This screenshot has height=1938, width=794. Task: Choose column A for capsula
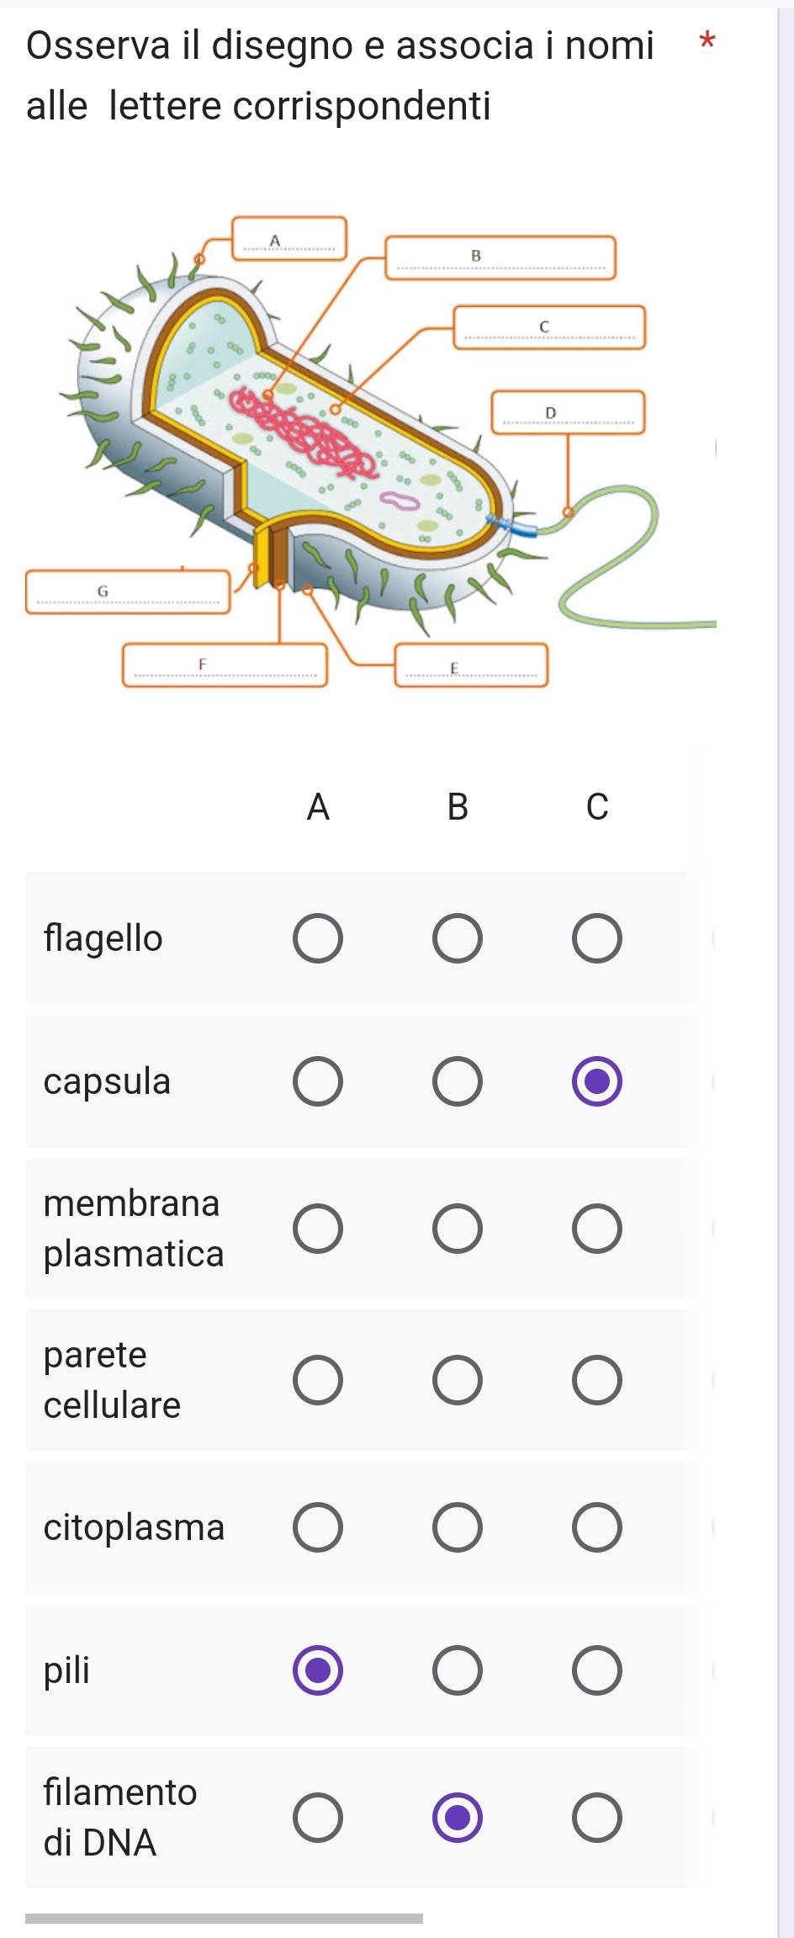[x=318, y=1081]
